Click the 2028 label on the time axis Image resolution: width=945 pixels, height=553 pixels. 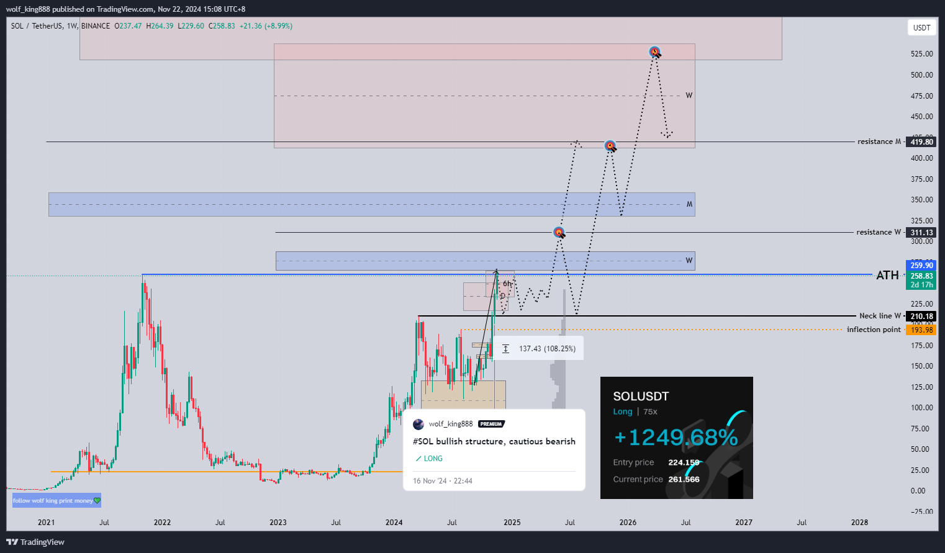click(x=859, y=523)
